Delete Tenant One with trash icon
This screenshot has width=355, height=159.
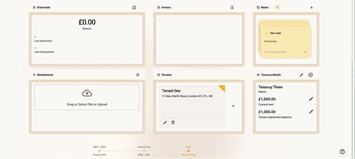coord(173,123)
